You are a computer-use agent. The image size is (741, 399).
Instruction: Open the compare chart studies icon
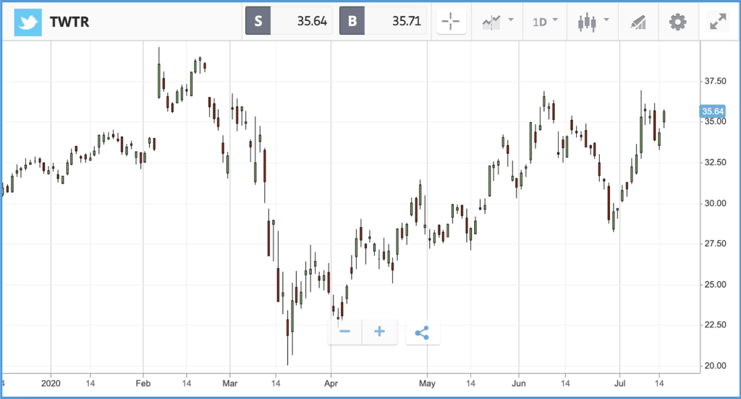click(491, 22)
